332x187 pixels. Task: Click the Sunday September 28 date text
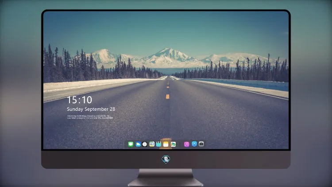click(x=91, y=109)
